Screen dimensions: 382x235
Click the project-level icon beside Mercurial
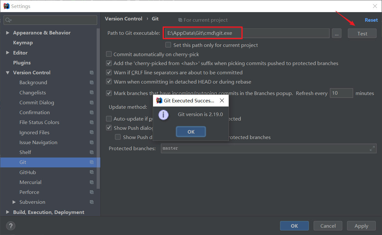92,182
